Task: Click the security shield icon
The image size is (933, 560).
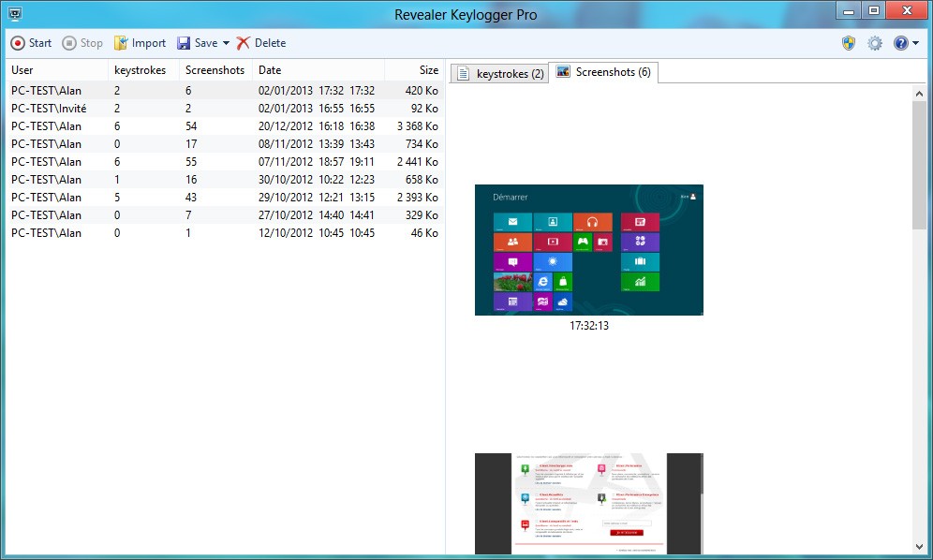Action: [x=849, y=43]
